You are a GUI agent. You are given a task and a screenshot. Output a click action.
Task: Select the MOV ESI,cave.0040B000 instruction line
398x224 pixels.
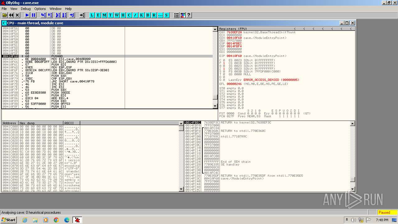coord(107,59)
